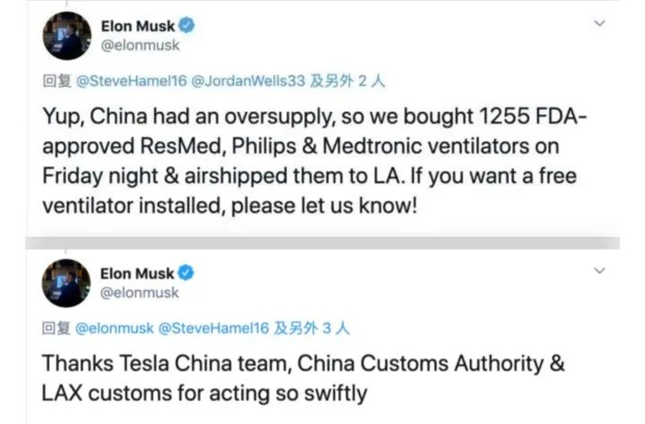The image size is (645, 424).
Task: Open the Elon Musk name link in first tweet
Action: (x=141, y=25)
